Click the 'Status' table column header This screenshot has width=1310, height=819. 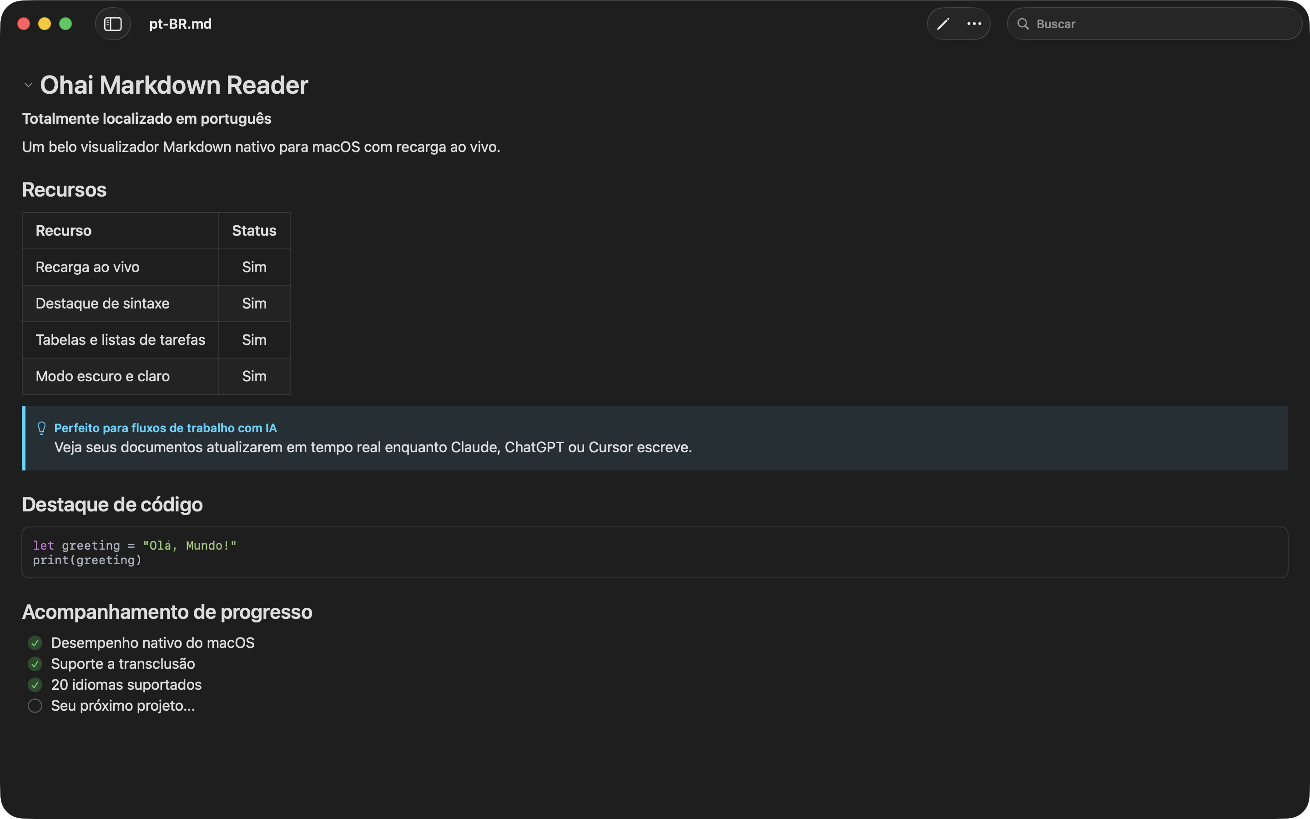254,231
